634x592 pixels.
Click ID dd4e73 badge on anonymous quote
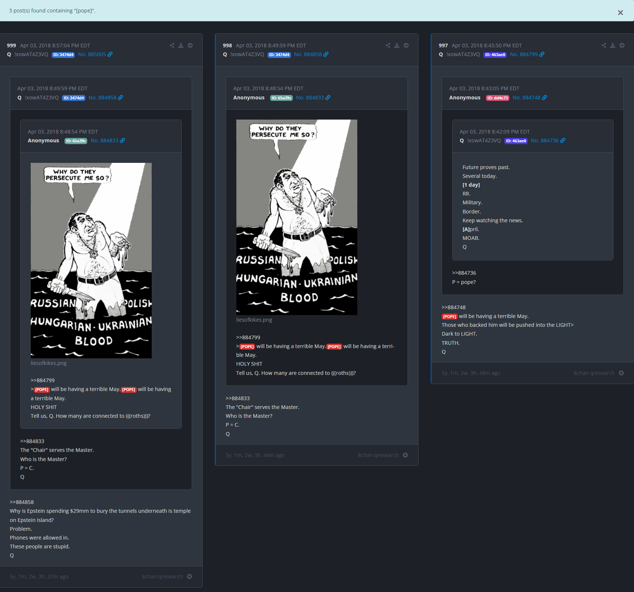point(497,98)
